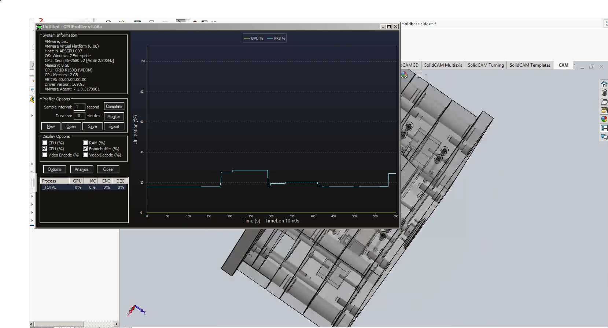Open View Settings dropdown arrow beside monitor icon
The height and width of the screenshot is (328, 608).
426,75
